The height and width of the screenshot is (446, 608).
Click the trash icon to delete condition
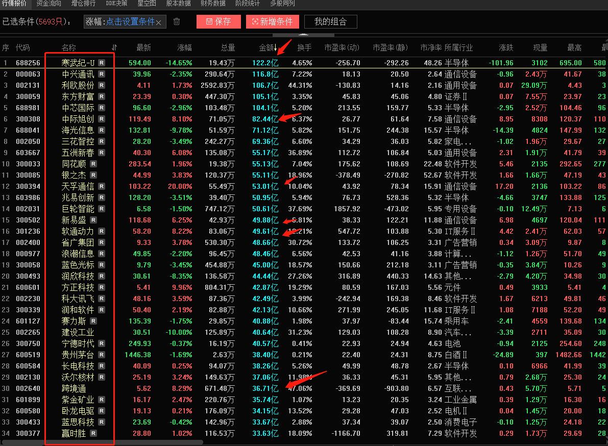point(177,22)
